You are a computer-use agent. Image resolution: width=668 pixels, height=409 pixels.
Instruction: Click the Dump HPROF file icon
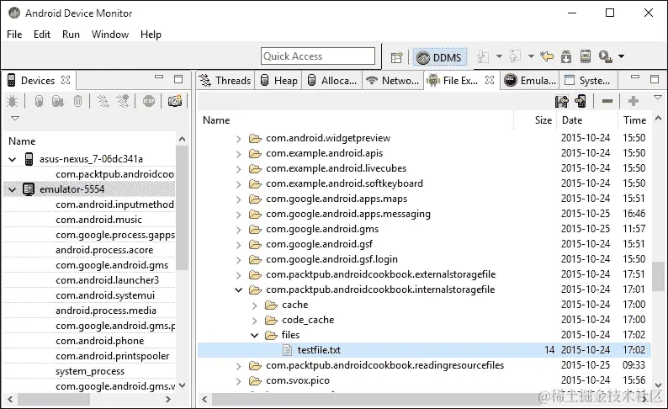(x=58, y=101)
